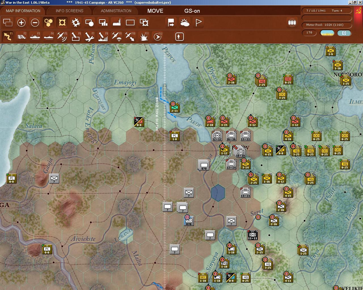
Task: Open the ADMINISTRATION tab
Action: [x=116, y=11]
